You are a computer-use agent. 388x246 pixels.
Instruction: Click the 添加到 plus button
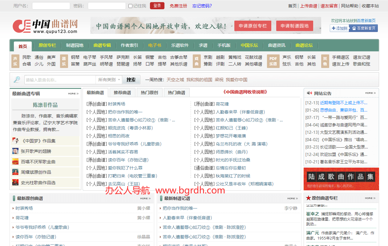(x=340, y=28)
